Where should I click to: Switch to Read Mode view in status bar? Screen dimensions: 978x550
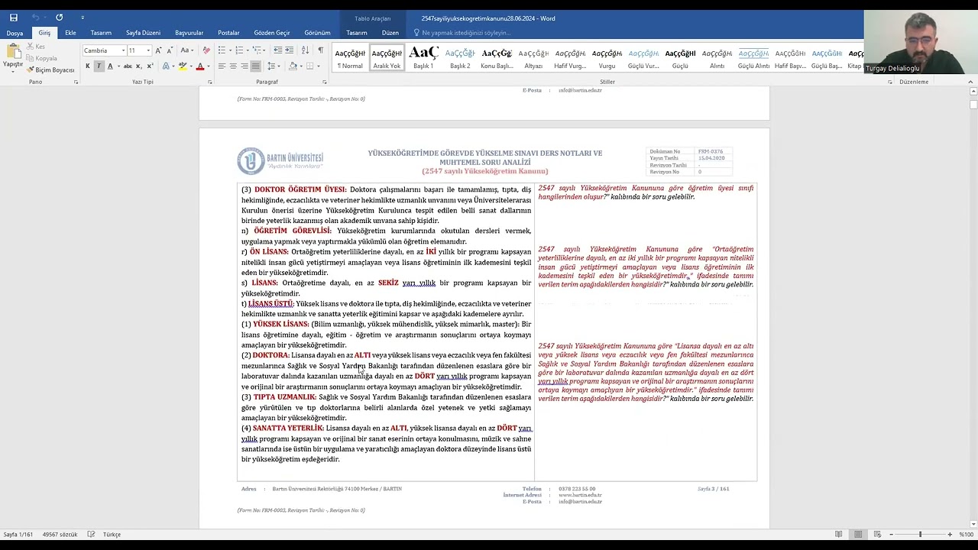click(x=838, y=535)
